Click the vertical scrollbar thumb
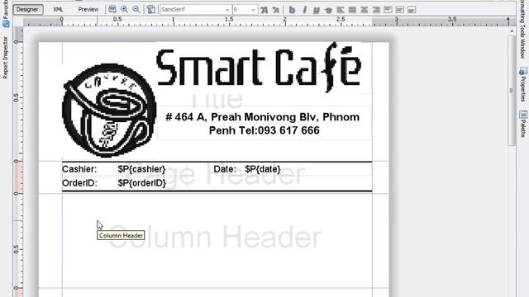This screenshot has width=529, height=297. (x=512, y=91)
